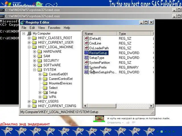182x136 pixels.
Task: Click the HARDWARE folder icon
Action: click(x=40, y=52)
